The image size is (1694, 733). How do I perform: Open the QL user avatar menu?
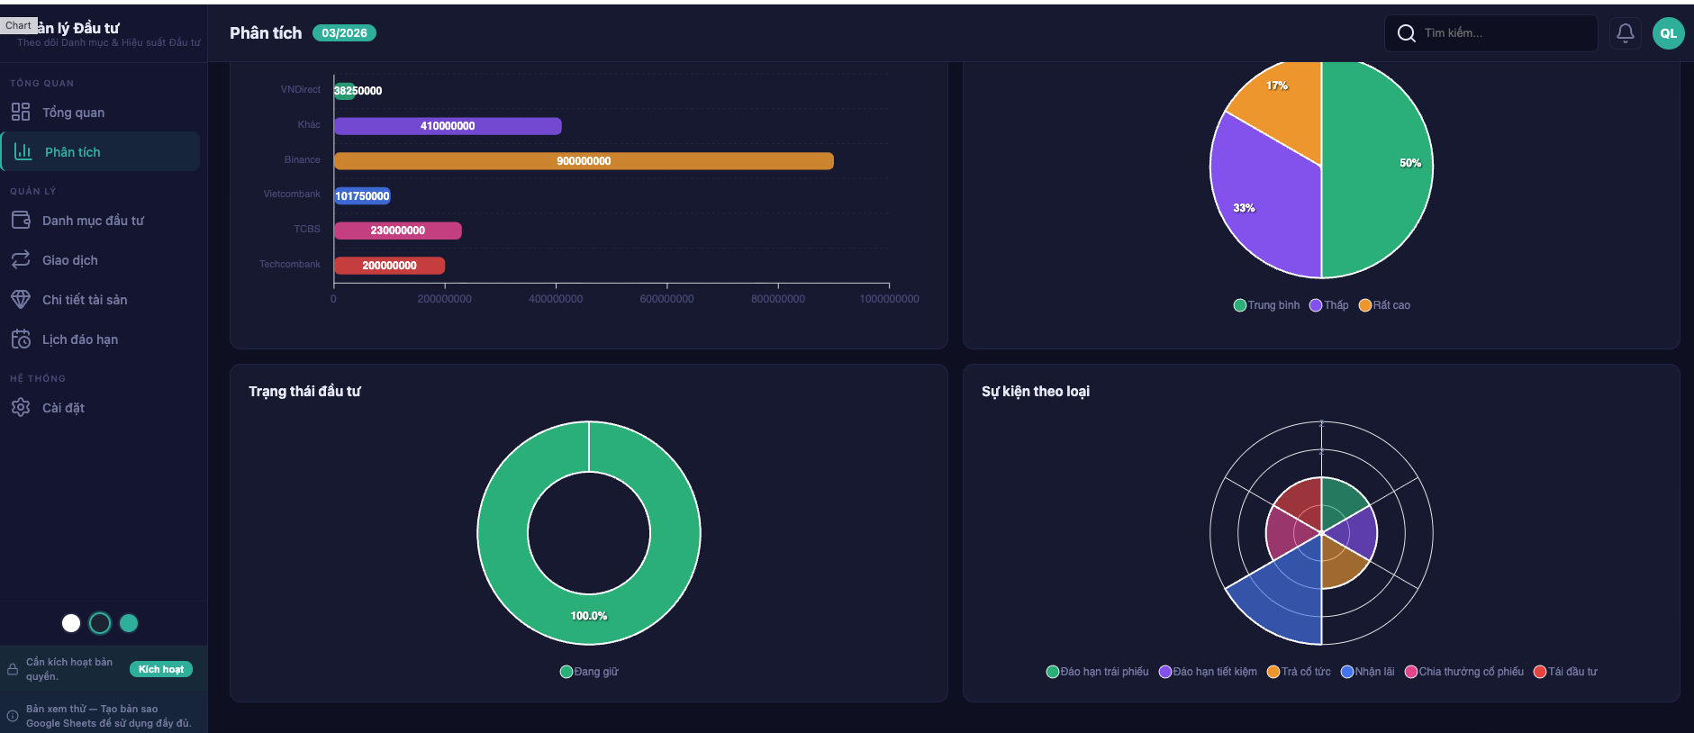pyautogui.click(x=1668, y=33)
